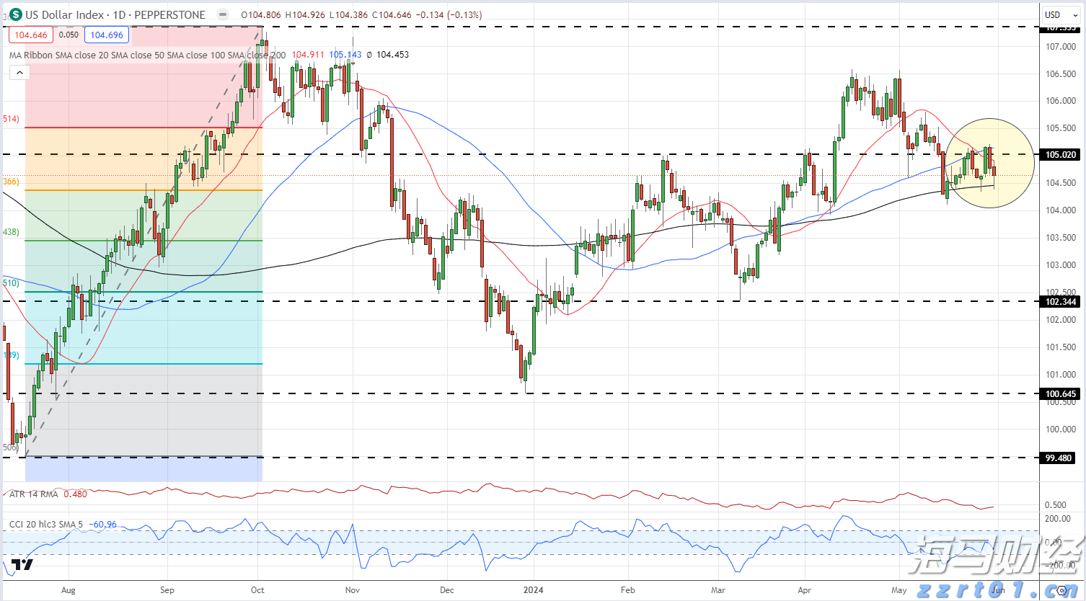Click the CCI pane 200.00 scale label
Viewport: 1086px width, 601px height.
[x=1058, y=519]
